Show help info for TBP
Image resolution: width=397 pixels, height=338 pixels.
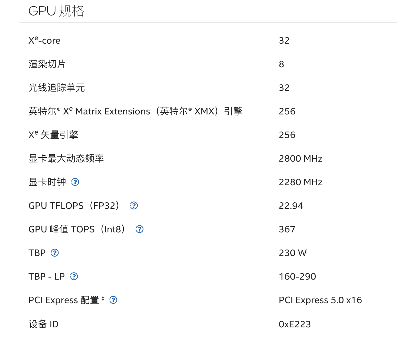pyautogui.click(x=55, y=253)
